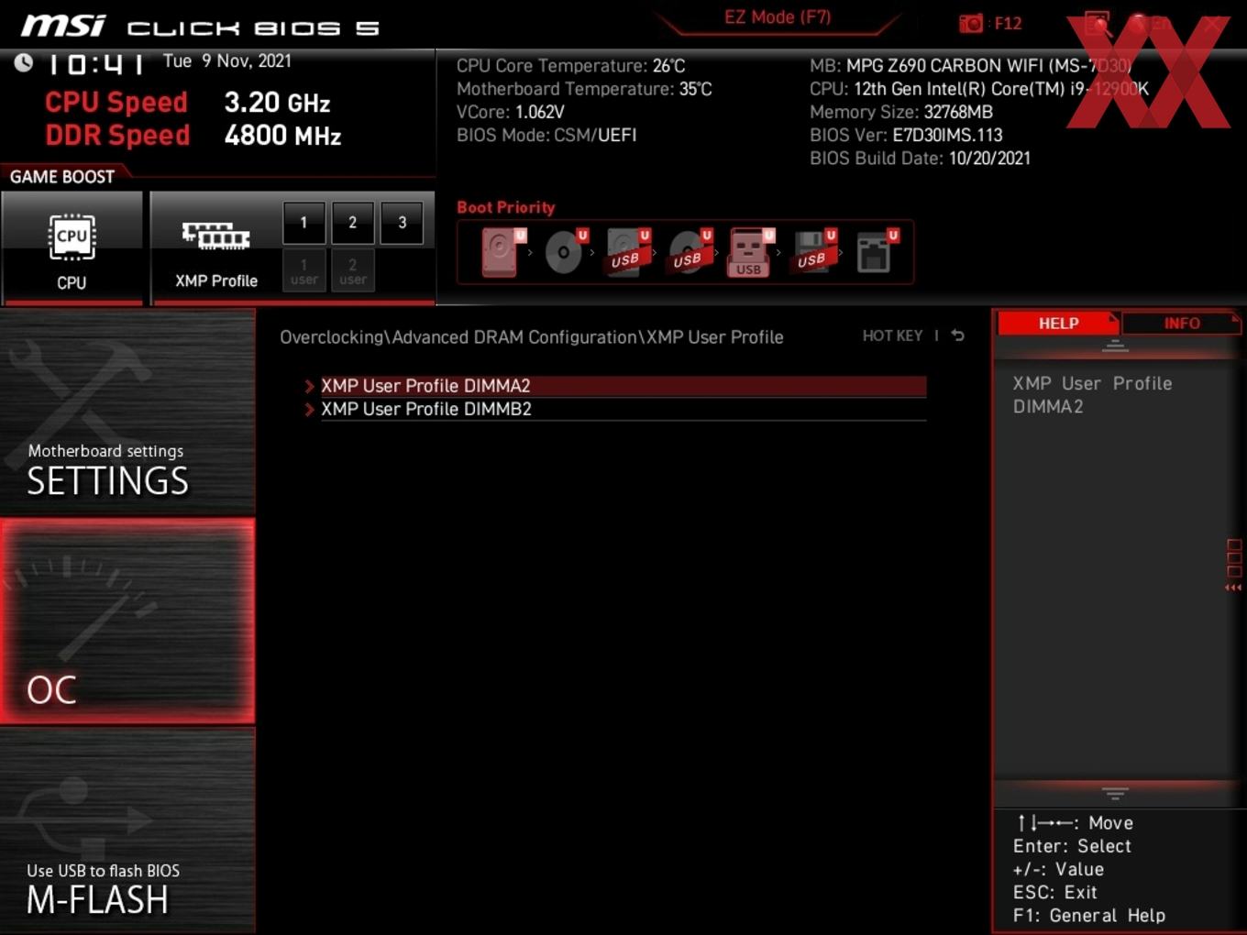Click the +/-: Value hint
This screenshot has width=1247, height=935.
click(1058, 869)
